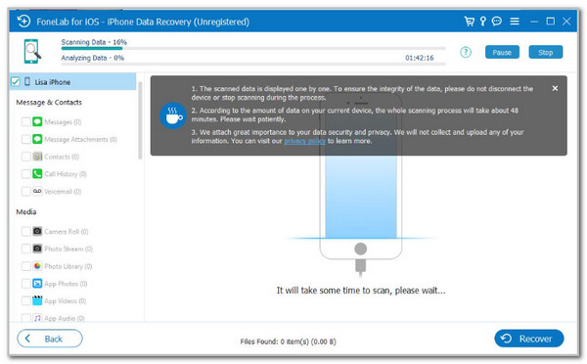587x364 pixels.
Task: Select Voicemail (0) category
Action: pyautogui.click(x=63, y=192)
